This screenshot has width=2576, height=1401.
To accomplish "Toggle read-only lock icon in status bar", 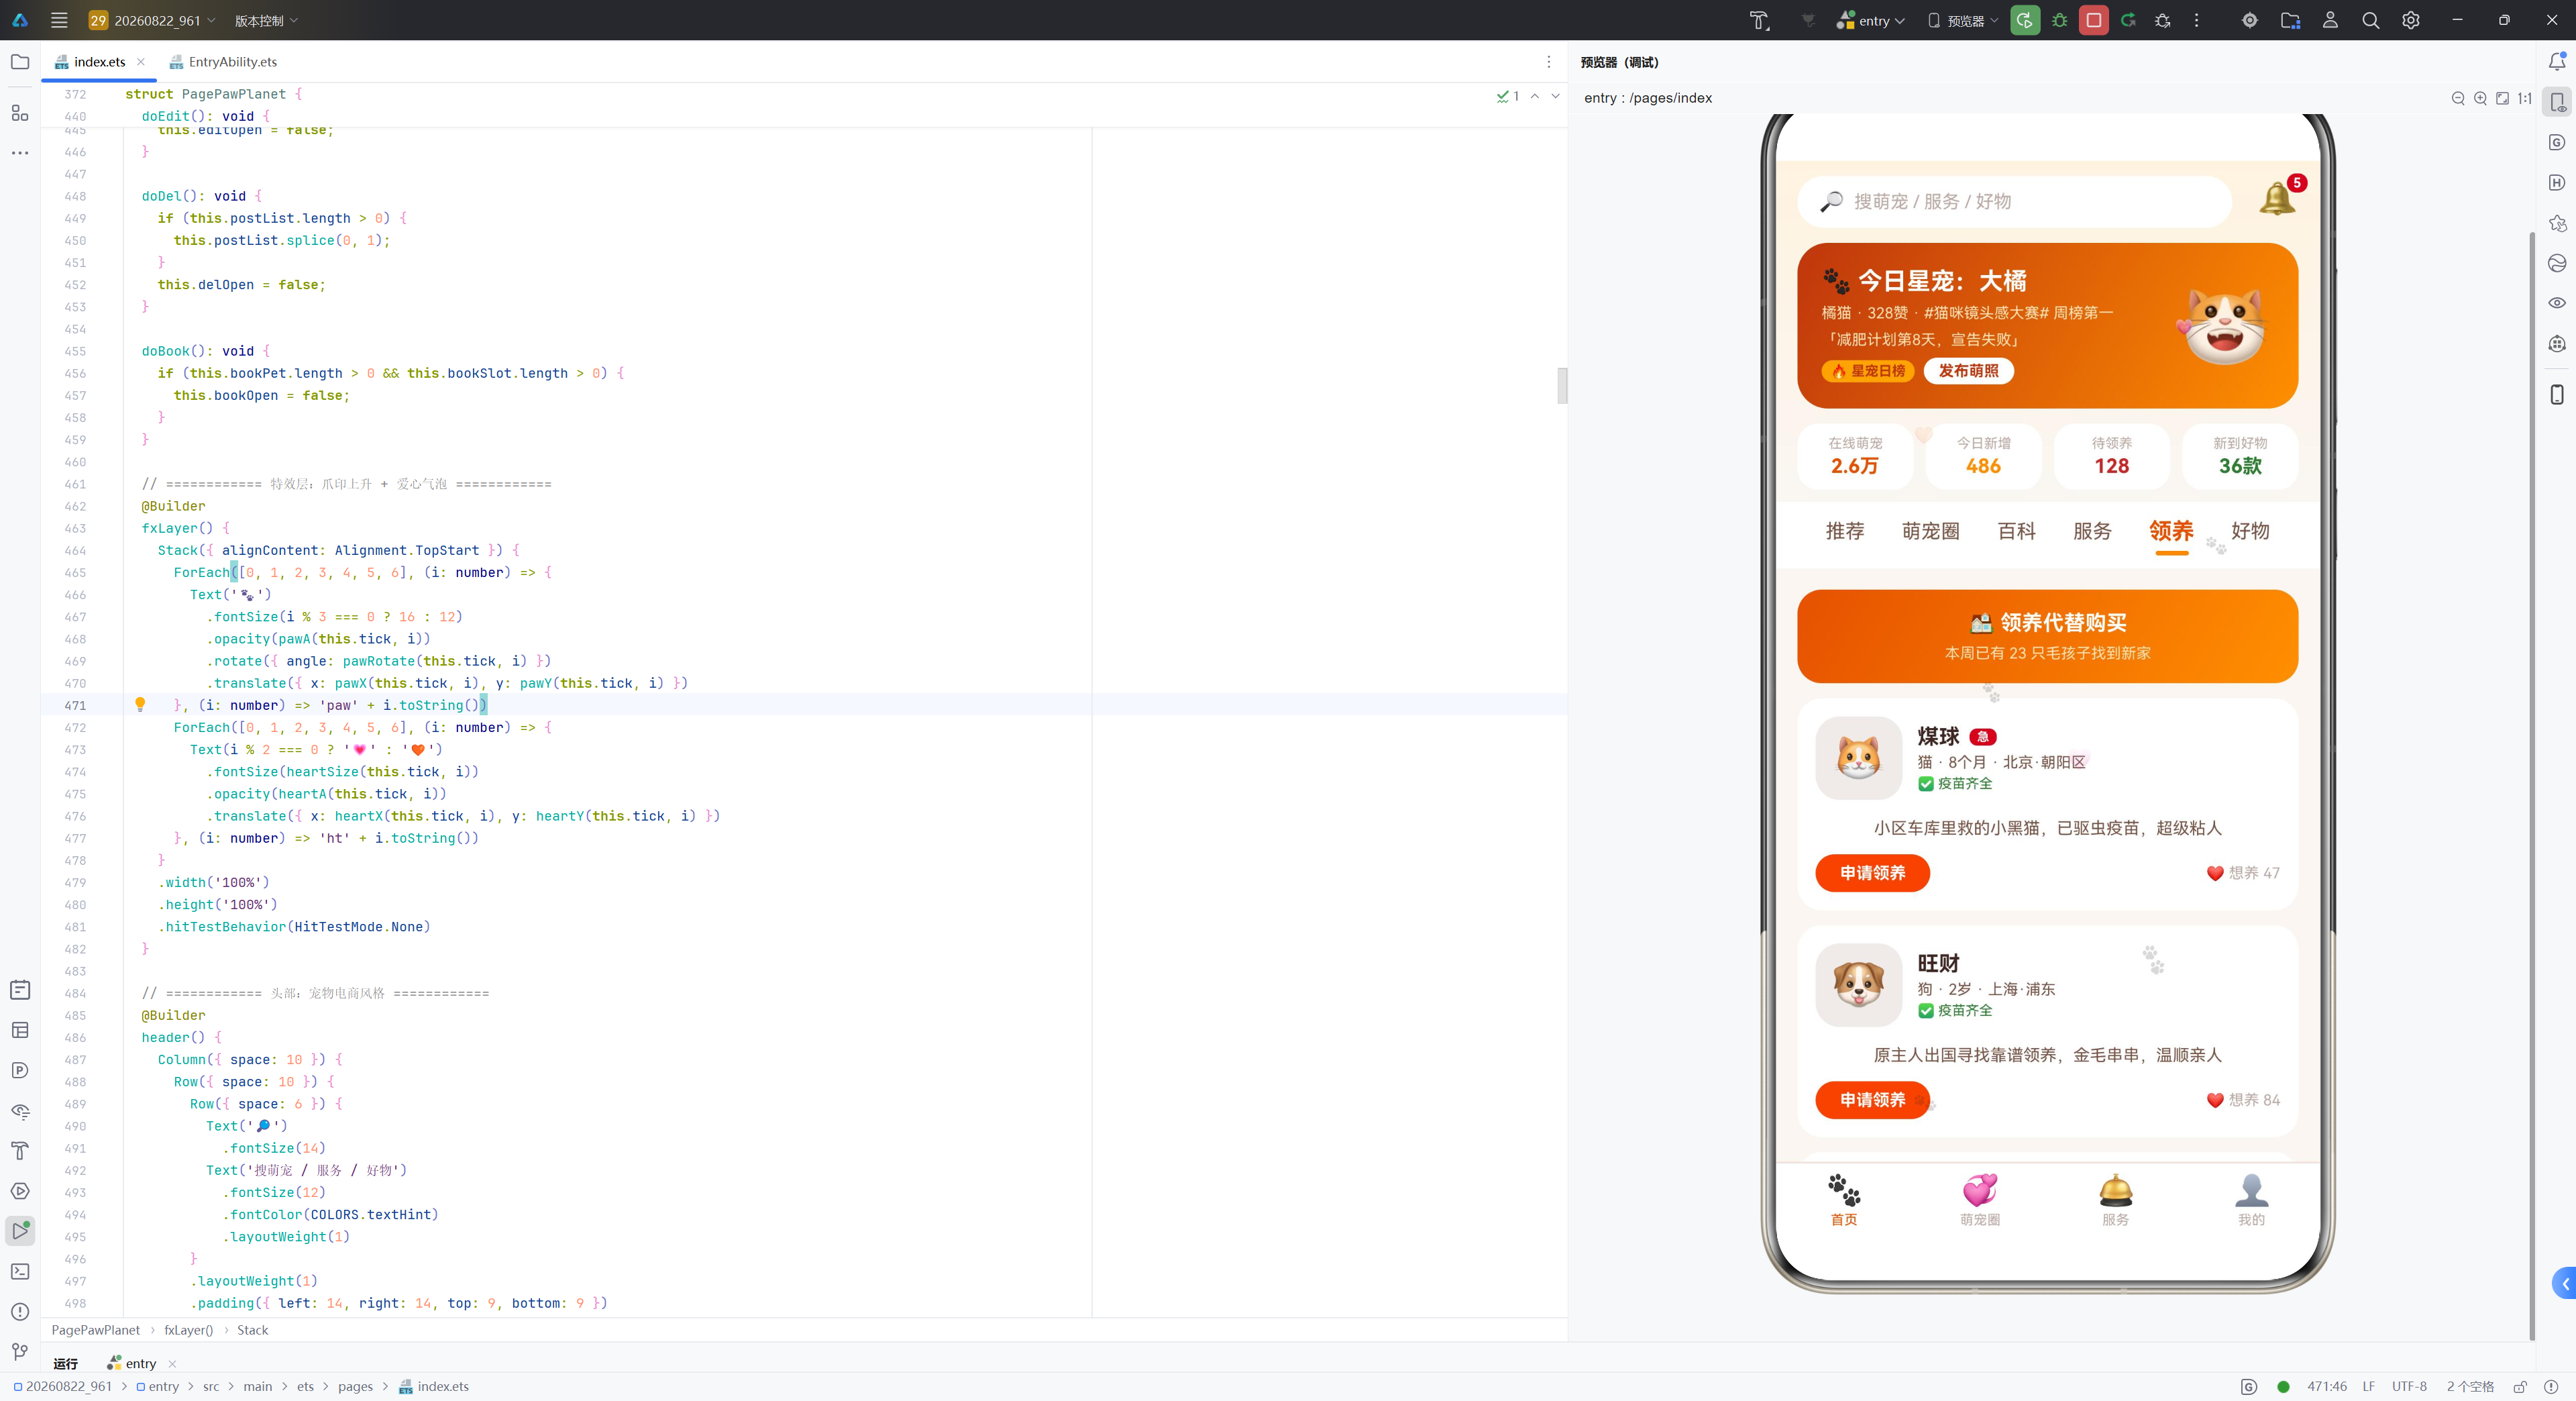I will pyautogui.click(x=2520, y=1387).
